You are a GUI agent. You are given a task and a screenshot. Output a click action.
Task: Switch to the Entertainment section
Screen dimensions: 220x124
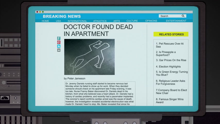tap(176, 21)
